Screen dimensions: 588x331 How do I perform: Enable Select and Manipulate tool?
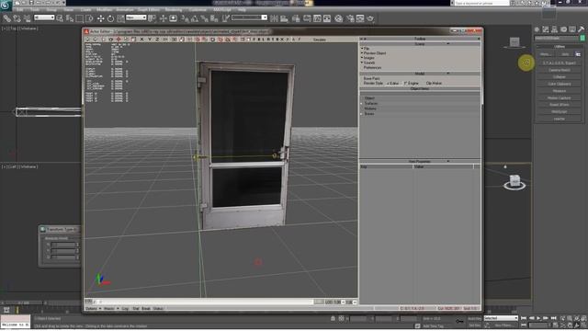(x=164, y=18)
